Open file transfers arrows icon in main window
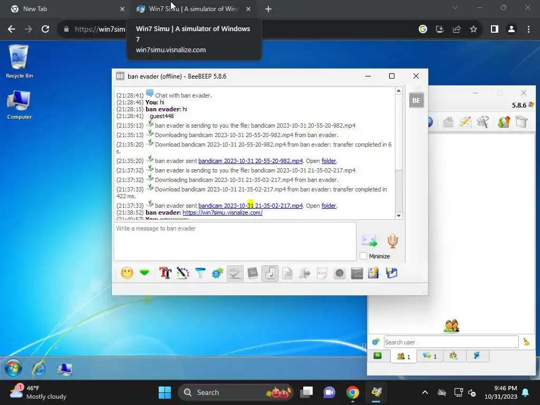 coord(504,122)
